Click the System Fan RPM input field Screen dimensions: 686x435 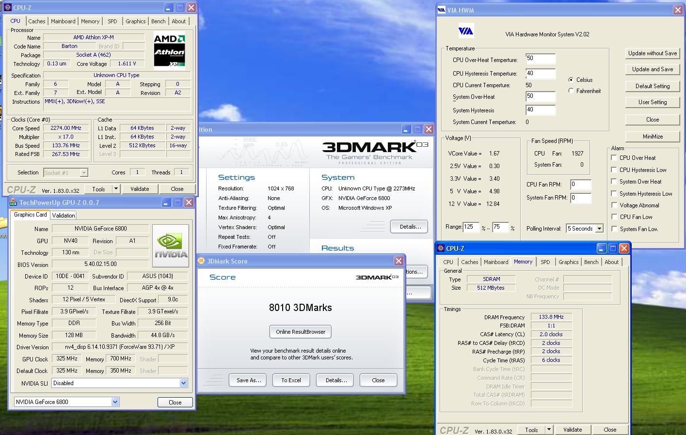pyautogui.click(x=581, y=198)
